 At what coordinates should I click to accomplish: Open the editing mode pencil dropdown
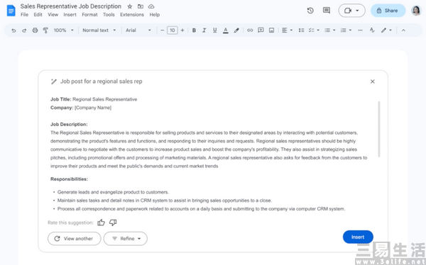[386, 30]
